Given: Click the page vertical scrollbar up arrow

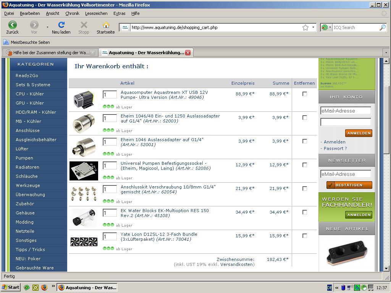Looking at the screenshot, I should pyautogui.click(x=386, y=61).
